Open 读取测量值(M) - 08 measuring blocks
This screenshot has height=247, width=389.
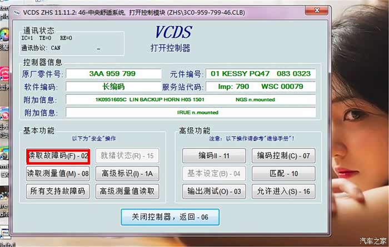click(58, 173)
